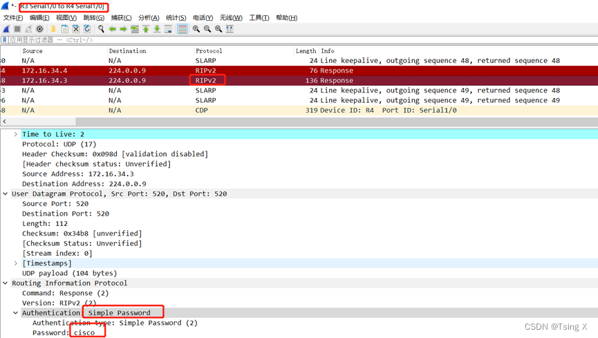The height and width of the screenshot is (338, 598).
Task: Expand the Time to Live field
Action: point(16,134)
